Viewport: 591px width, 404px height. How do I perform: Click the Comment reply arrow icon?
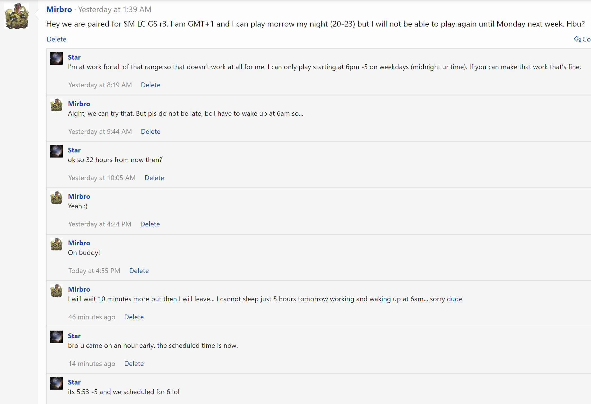click(577, 39)
